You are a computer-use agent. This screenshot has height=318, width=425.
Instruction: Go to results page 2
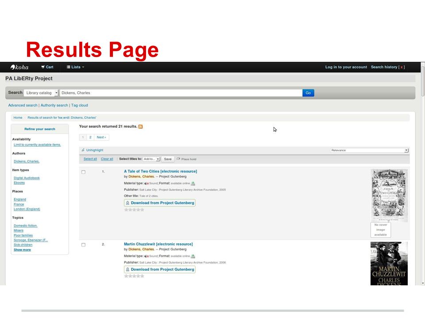(90, 137)
